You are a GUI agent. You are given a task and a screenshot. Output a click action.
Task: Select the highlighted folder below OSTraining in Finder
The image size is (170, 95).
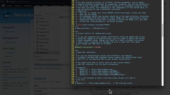pos(47,53)
